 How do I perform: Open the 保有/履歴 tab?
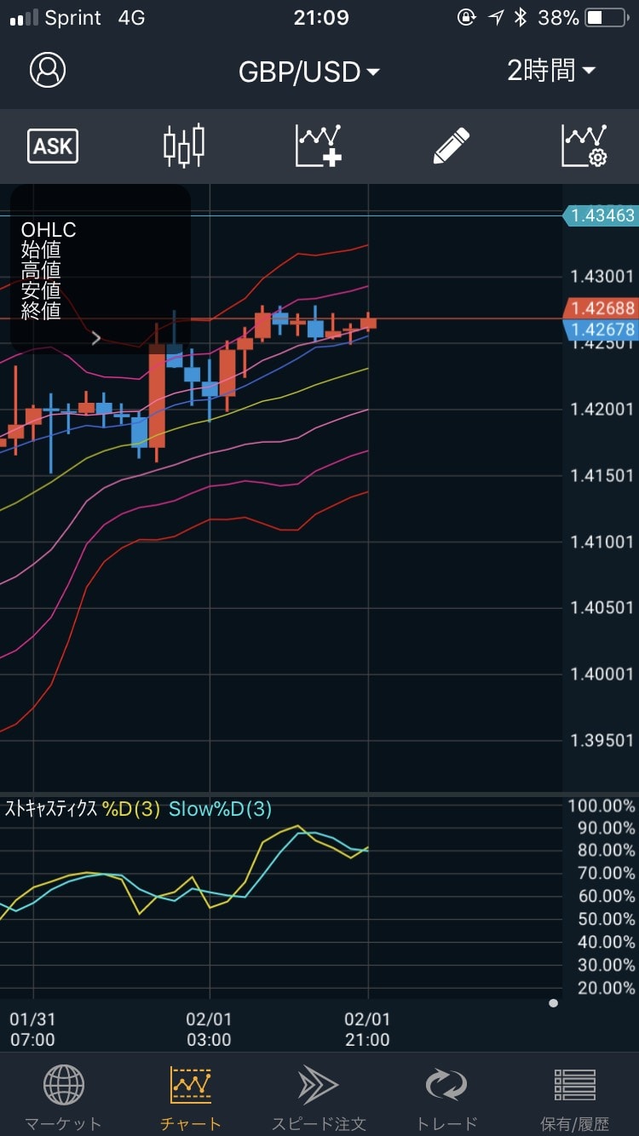(575, 1098)
